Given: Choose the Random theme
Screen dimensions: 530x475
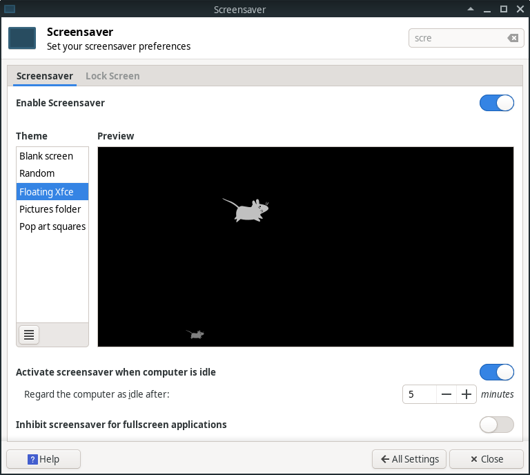Looking at the screenshot, I should tap(37, 173).
